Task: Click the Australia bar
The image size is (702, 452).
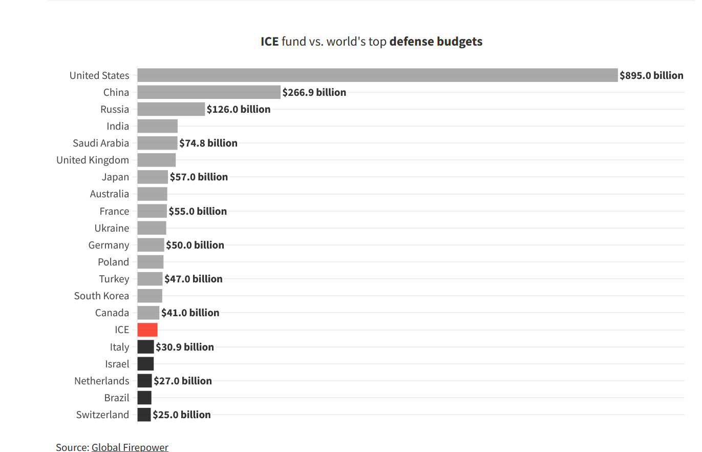Action: [x=153, y=194]
